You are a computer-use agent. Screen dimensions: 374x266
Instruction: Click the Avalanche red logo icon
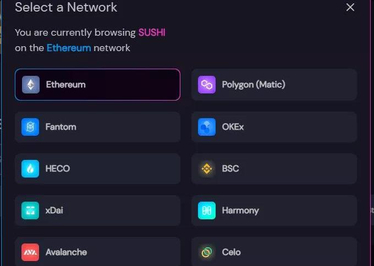click(31, 252)
